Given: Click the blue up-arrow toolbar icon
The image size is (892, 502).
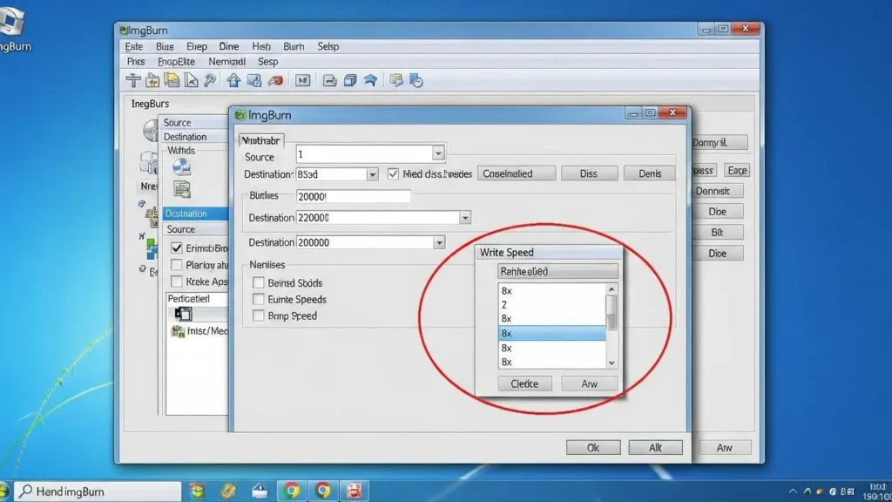Looking at the screenshot, I should coord(233,81).
